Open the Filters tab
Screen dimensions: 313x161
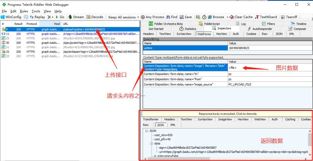(x=268, y=24)
